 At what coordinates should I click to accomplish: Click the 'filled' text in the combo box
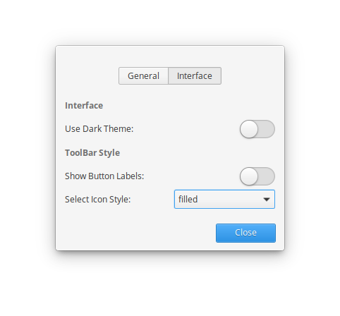[x=188, y=199]
